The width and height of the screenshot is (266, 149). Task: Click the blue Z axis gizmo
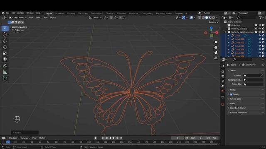tap(211, 28)
